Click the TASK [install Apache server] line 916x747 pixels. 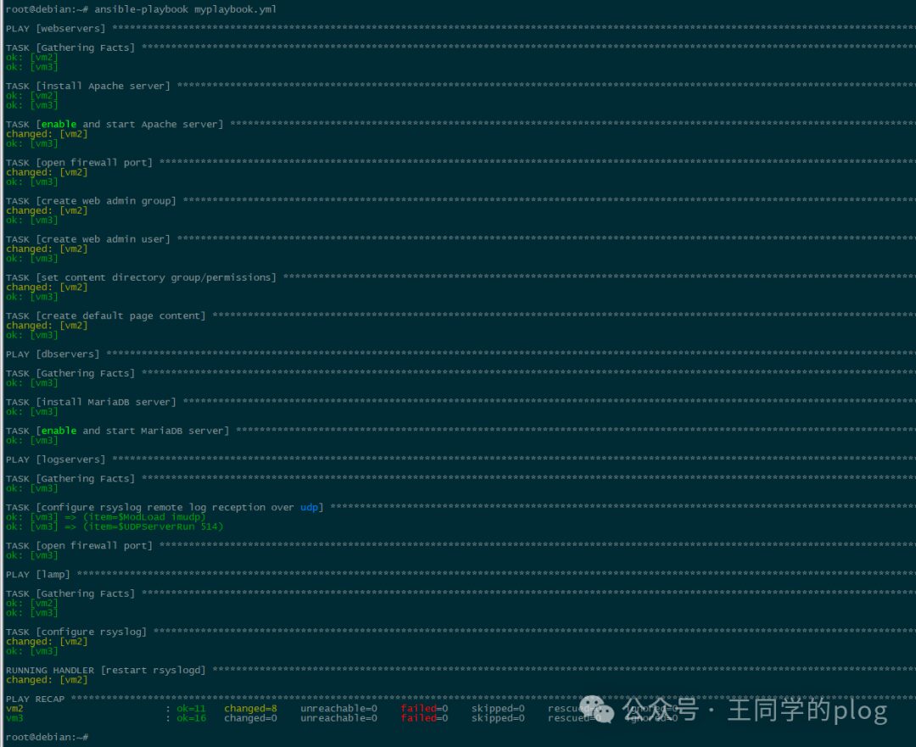click(461, 86)
